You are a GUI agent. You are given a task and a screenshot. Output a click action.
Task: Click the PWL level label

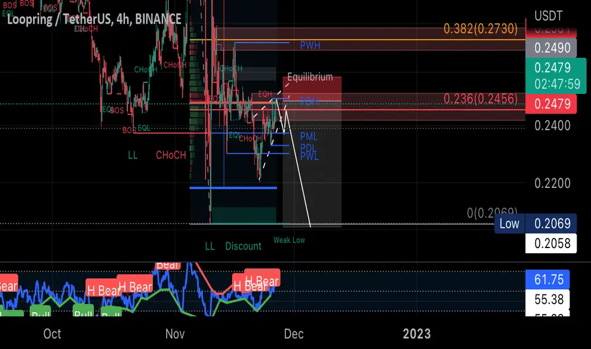309,156
